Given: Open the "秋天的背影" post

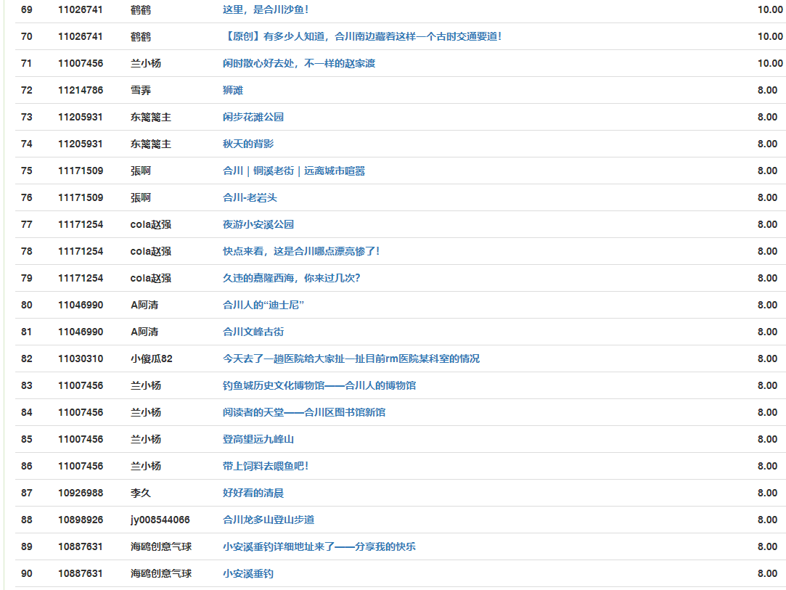Looking at the screenshot, I should click(x=247, y=144).
